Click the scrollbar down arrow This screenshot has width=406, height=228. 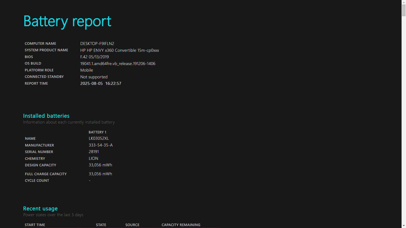click(404, 226)
